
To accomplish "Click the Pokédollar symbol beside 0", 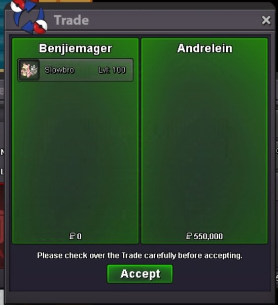I will [x=72, y=236].
